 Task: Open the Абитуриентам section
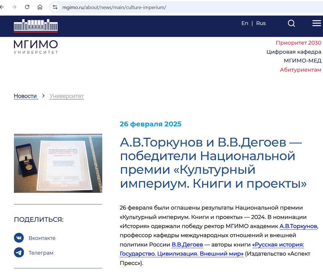[301, 70]
